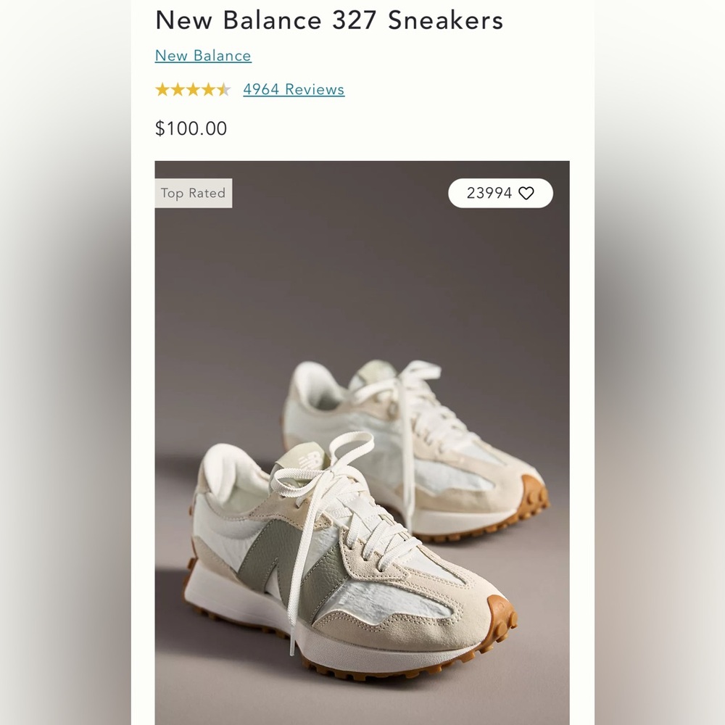Screen dimensions: 725x725
Task: Open the New Balance brand link
Action: [x=202, y=55]
